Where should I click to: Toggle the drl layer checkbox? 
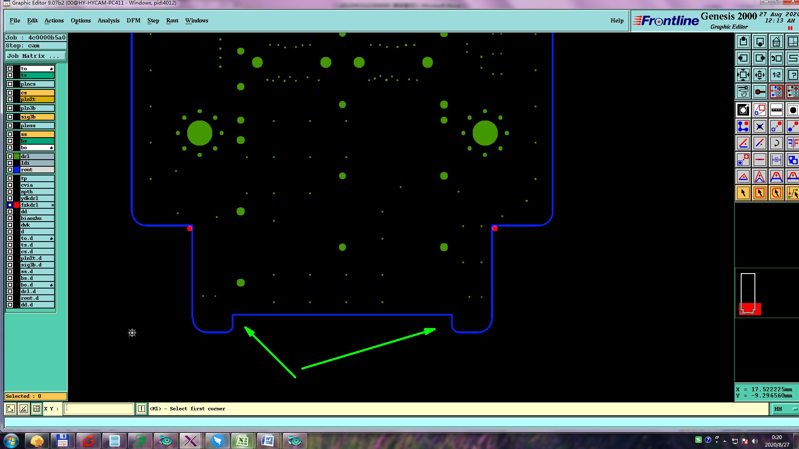(x=10, y=156)
